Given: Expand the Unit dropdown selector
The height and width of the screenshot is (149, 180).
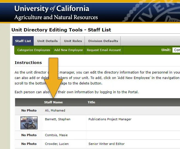Looking at the screenshot, I should pos(176,50).
